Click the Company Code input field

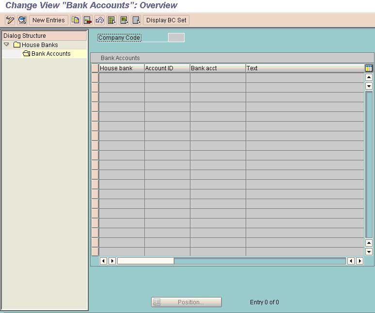[x=176, y=38]
